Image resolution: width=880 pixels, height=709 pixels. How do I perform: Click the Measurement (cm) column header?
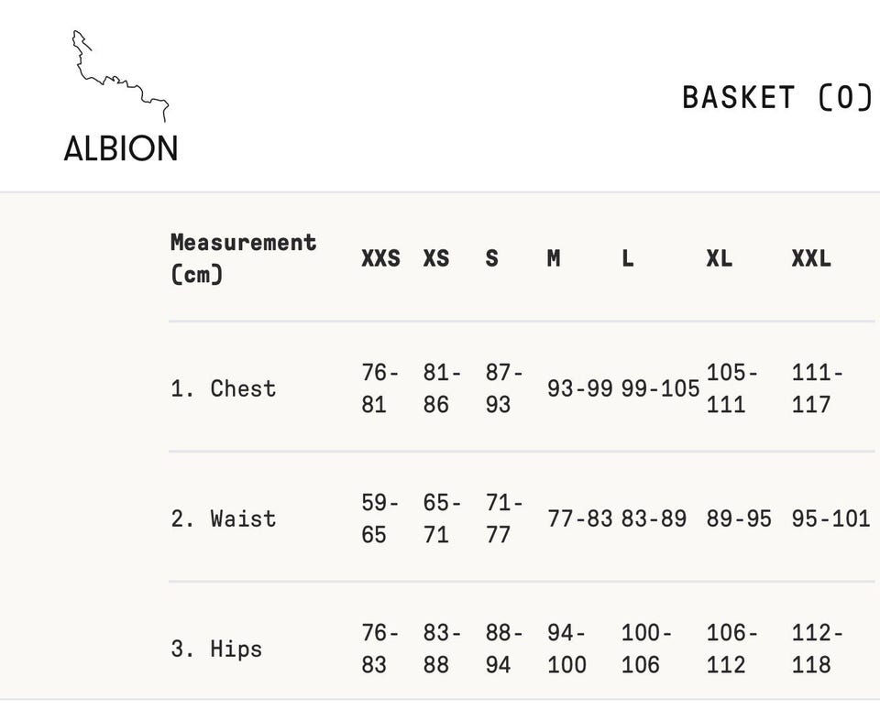pos(243,257)
